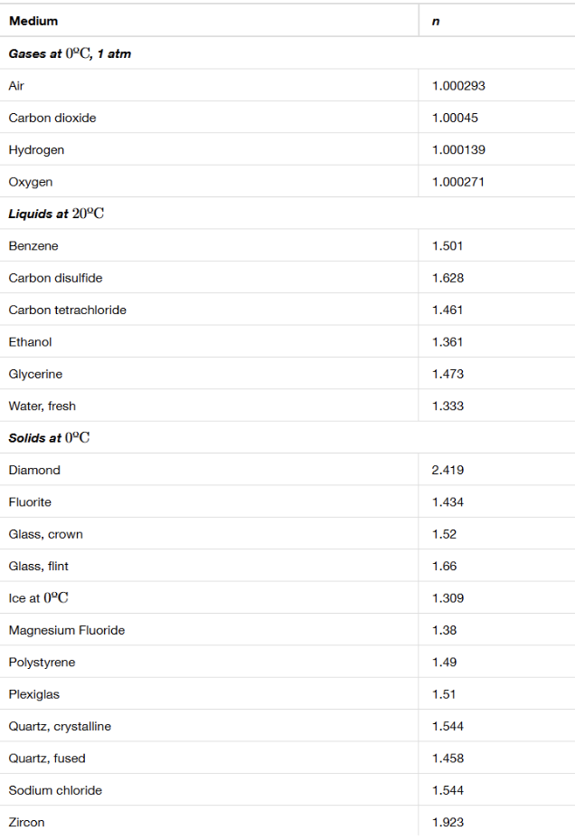Select Hydrogen's refractive index value 1.000139
The height and width of the screenshot is (840, 575).
[x=458, y=149]
